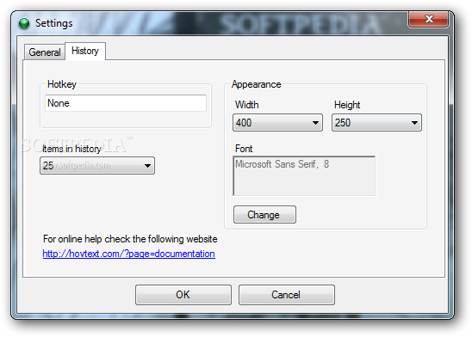Click the green Settings window icon
Image resolution: width=472 pixels, height=337 pixels.
pyautogui.click(x=24, y=23)
